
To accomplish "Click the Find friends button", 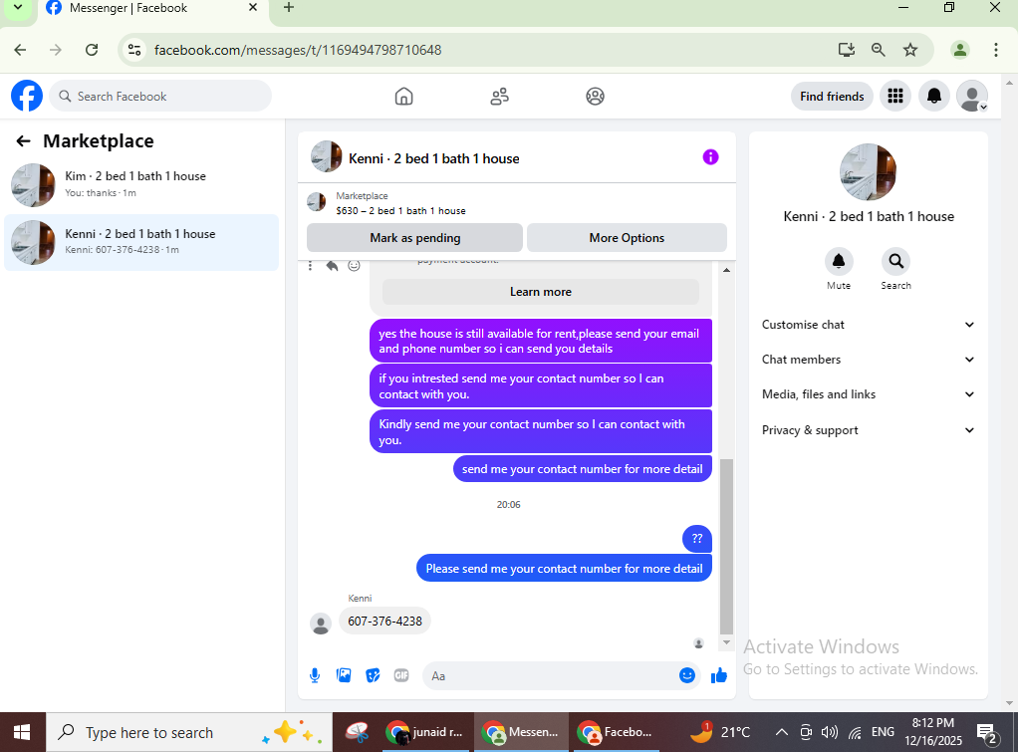I will 832,96.
